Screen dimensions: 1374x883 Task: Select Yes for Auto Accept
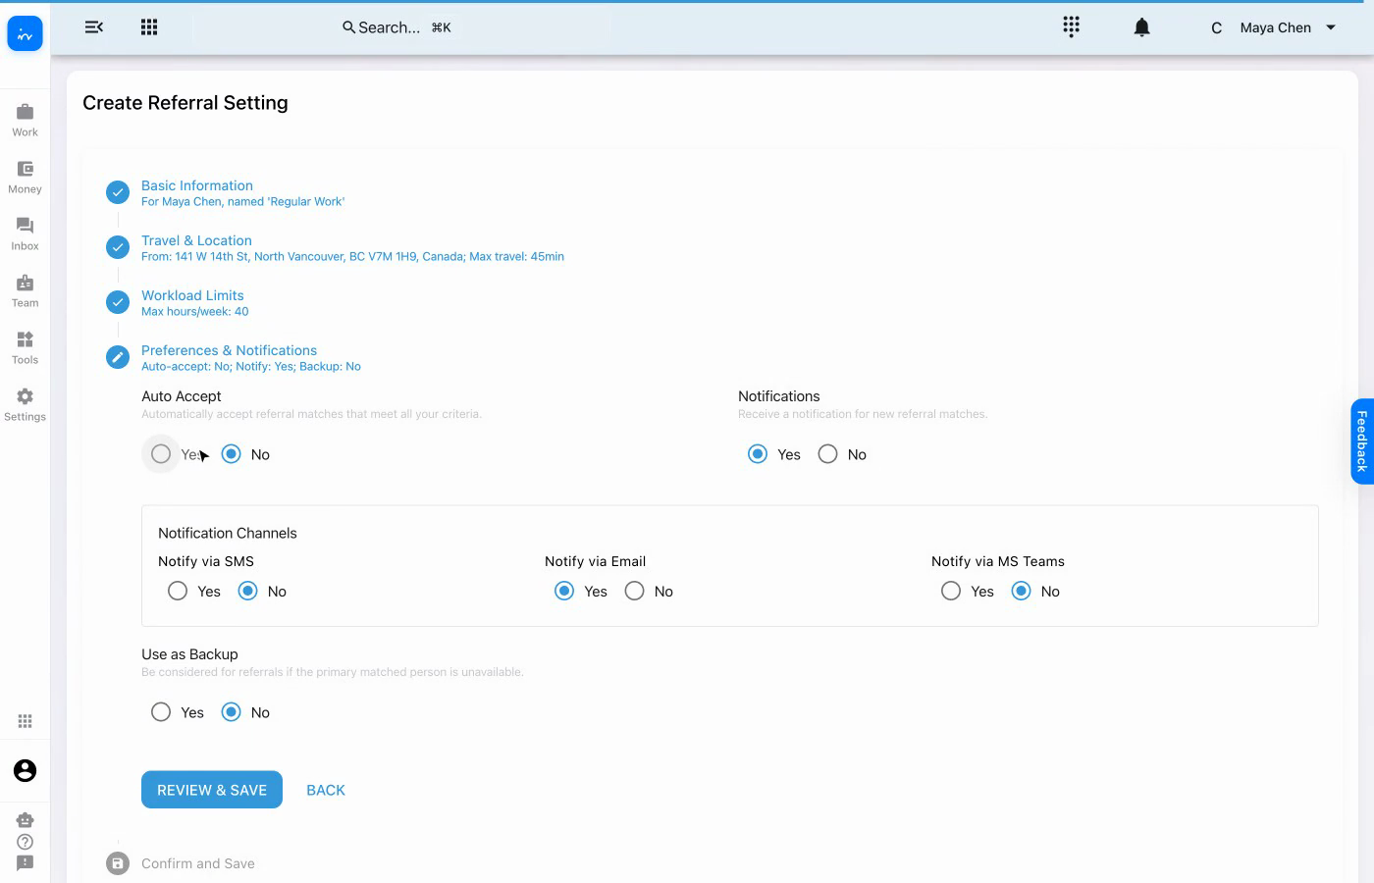point(161,454)
